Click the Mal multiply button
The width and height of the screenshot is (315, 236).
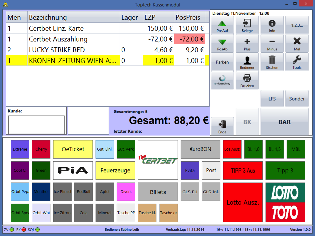pyautogui.click(x=297, y=43)
